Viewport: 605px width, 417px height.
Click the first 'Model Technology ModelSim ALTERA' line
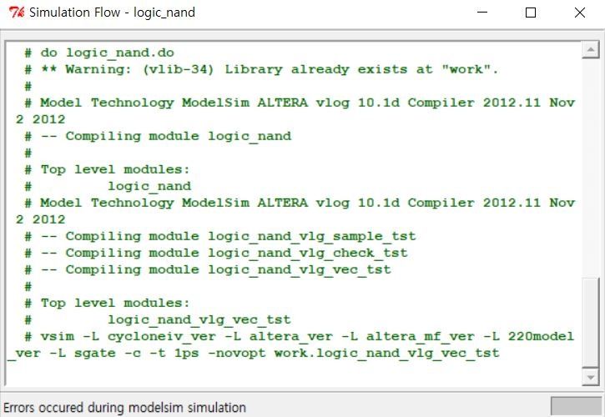pos(295,111)
